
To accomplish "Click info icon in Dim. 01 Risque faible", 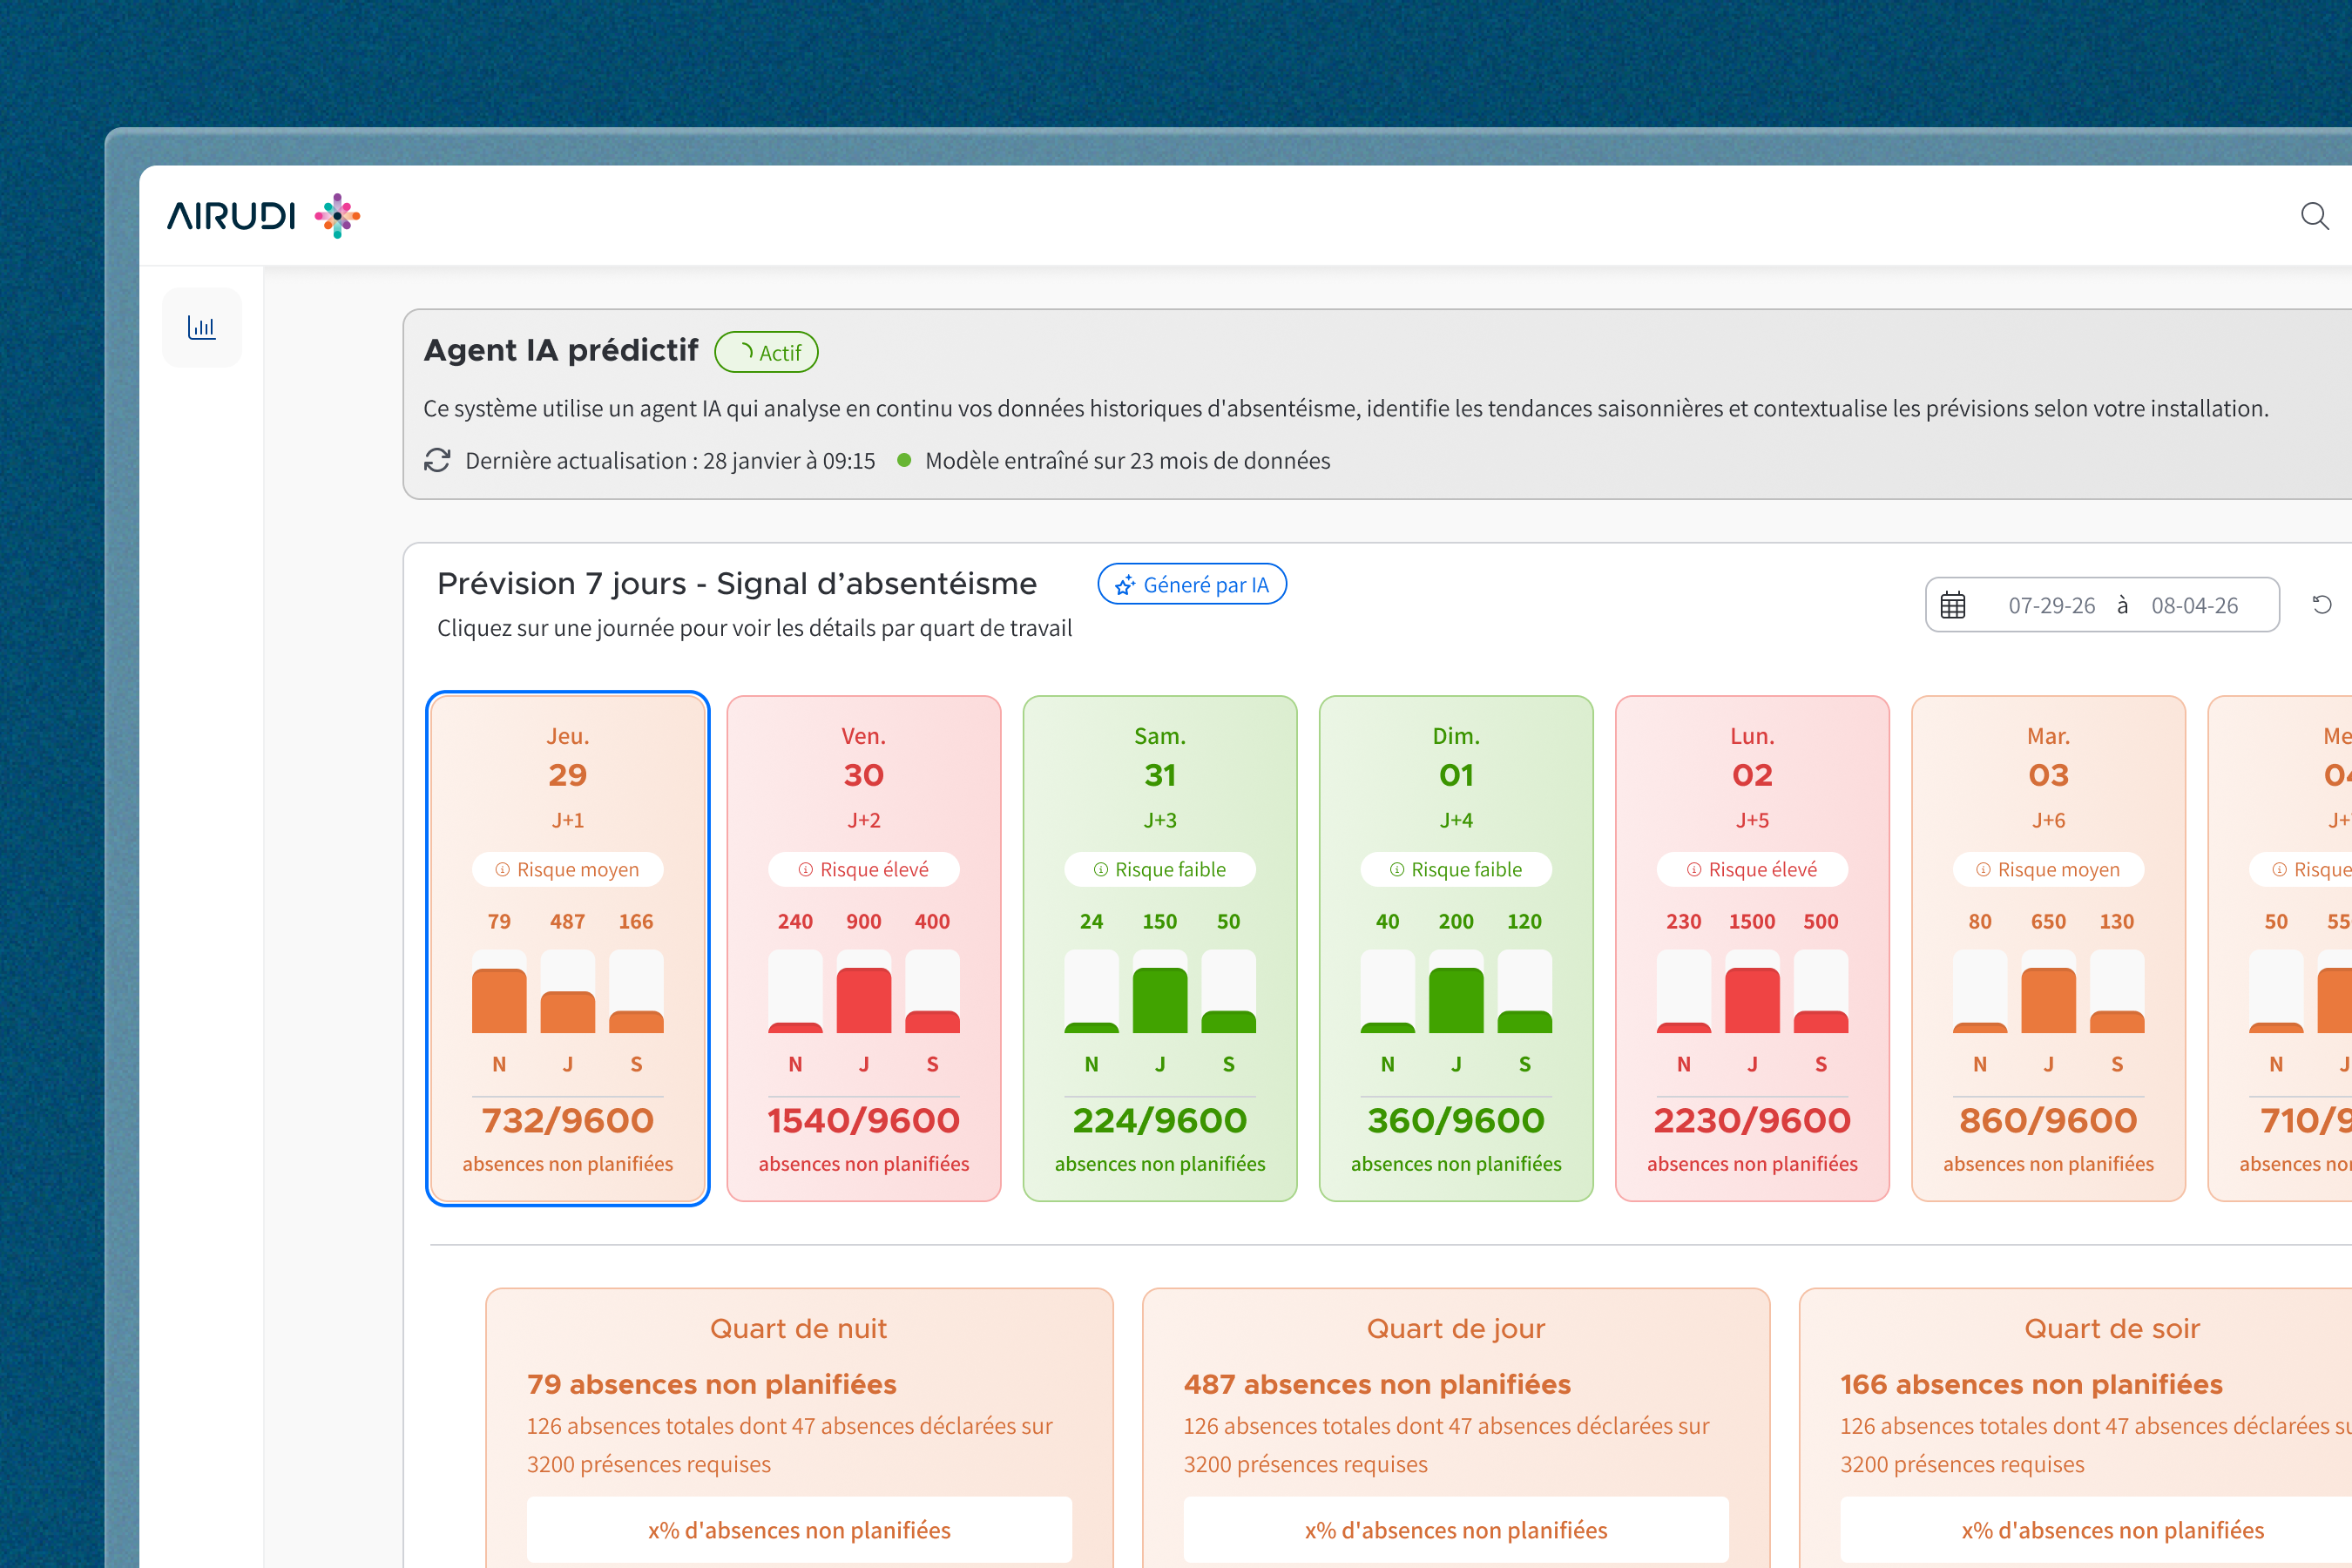I will point(1397,869).
